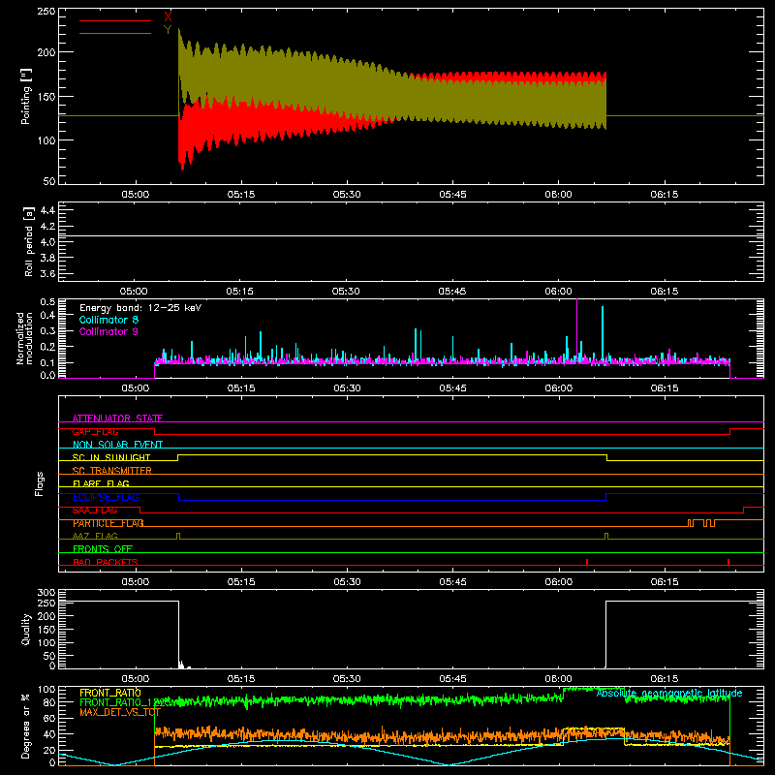Click the PARTICLE_FLAG label
Screen dimensions: 775x775
[x=108, y=523]
